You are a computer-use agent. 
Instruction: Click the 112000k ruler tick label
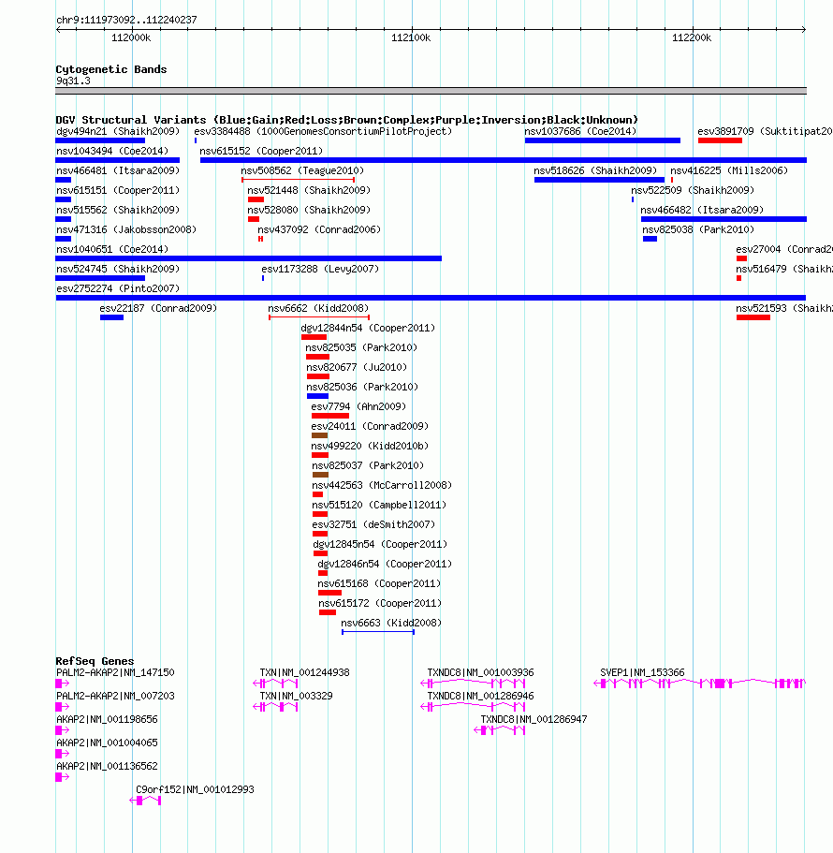point(130,37)
